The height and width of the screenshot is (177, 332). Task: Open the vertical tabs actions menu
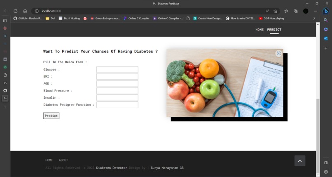coord(5,21)
